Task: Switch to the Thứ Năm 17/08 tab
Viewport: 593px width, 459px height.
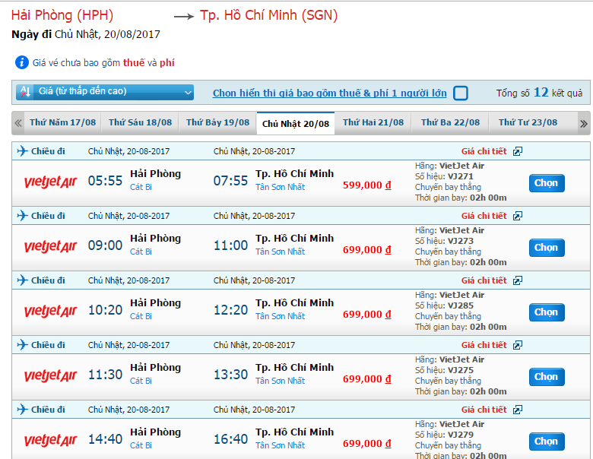Action: pyautogui.click(x=62, y=122)
